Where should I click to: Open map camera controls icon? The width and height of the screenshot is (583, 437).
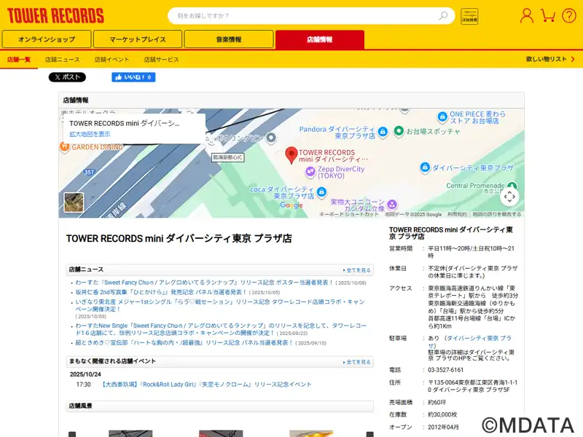coord(509,197)
